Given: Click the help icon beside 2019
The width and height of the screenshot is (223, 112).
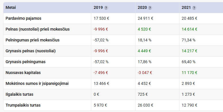Looking at the screenshot, I should point(106,8).
